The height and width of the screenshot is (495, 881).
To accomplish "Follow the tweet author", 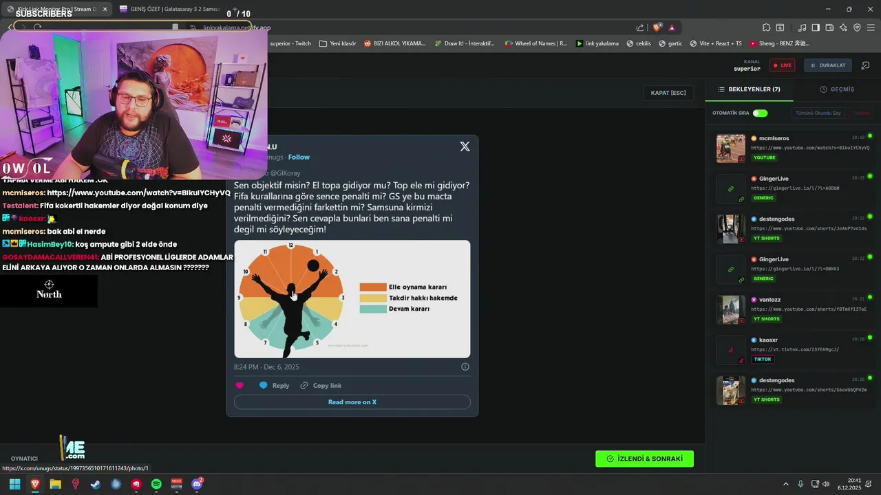I will tap(299, 157).
